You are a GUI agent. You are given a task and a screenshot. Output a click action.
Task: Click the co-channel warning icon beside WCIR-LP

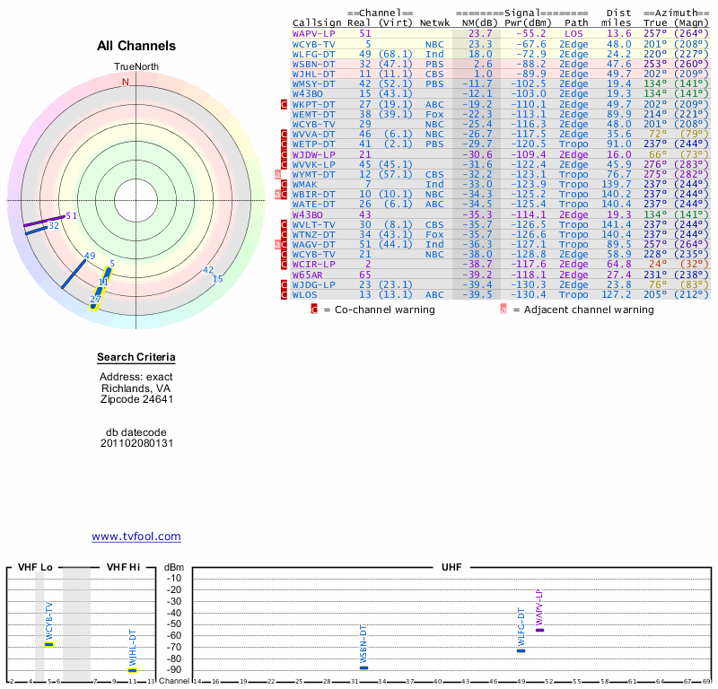[x=285, y=265]
